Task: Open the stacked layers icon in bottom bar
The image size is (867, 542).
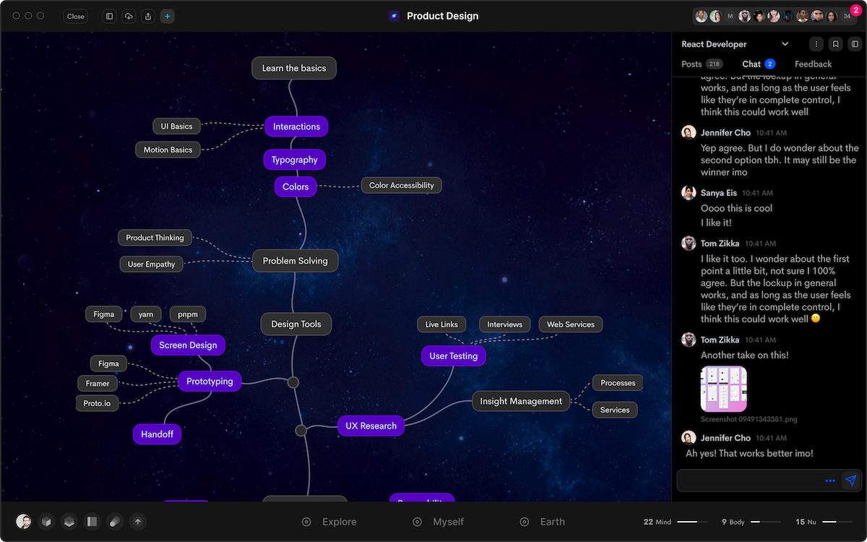Action: (x=69, y=522)
